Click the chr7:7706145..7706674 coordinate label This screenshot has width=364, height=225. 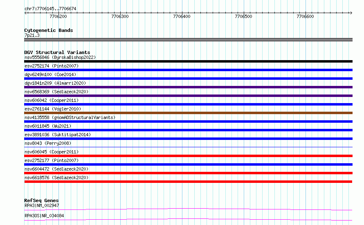pos(50,9)
